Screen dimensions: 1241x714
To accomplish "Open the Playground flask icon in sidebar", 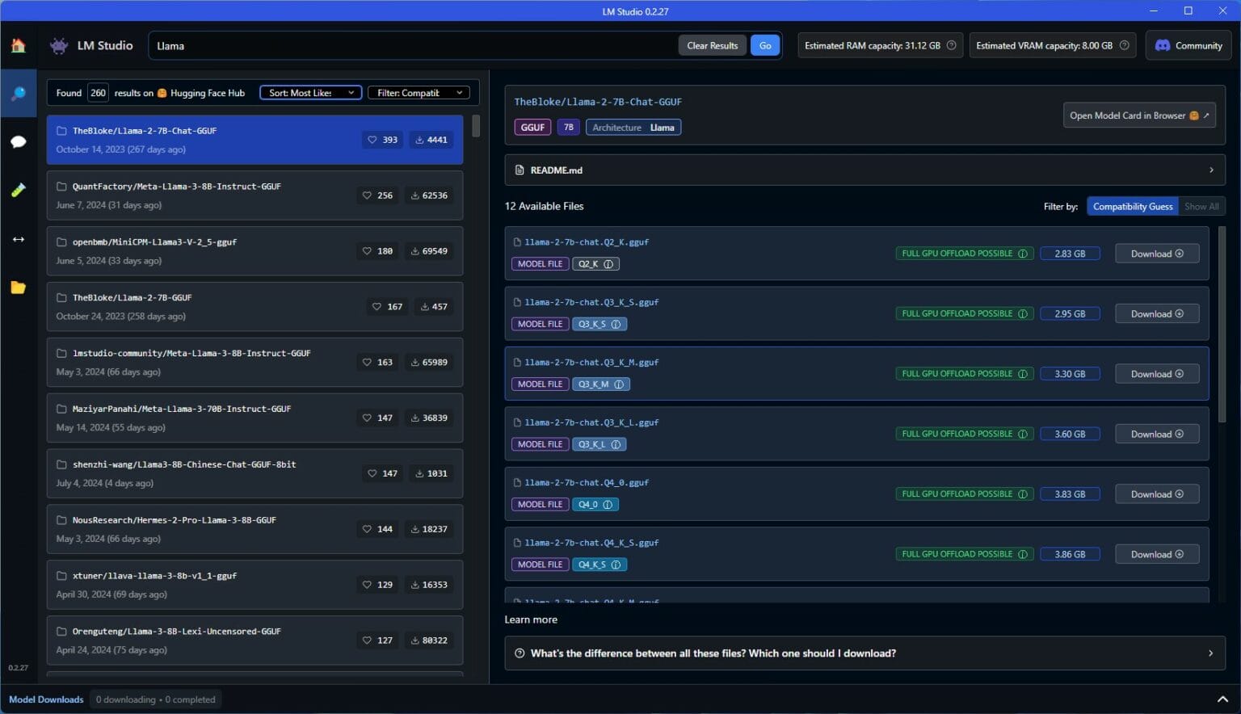I will pyautogui.click(x=18, y=190).
